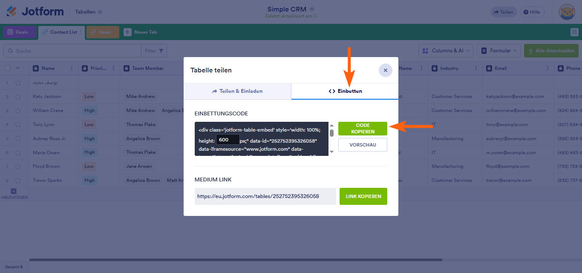
Task: Click the plus icon for Neuer Tab
Action: pyautogui.click(x=127, y=32)
